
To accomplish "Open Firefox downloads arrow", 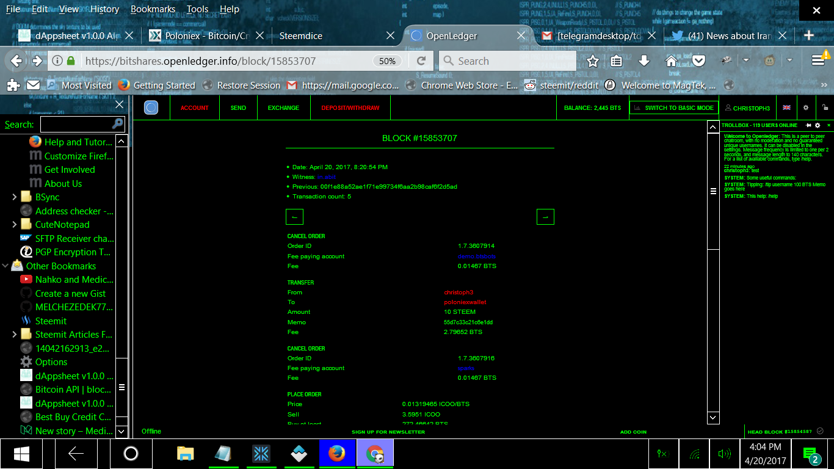I will point(644,60).
